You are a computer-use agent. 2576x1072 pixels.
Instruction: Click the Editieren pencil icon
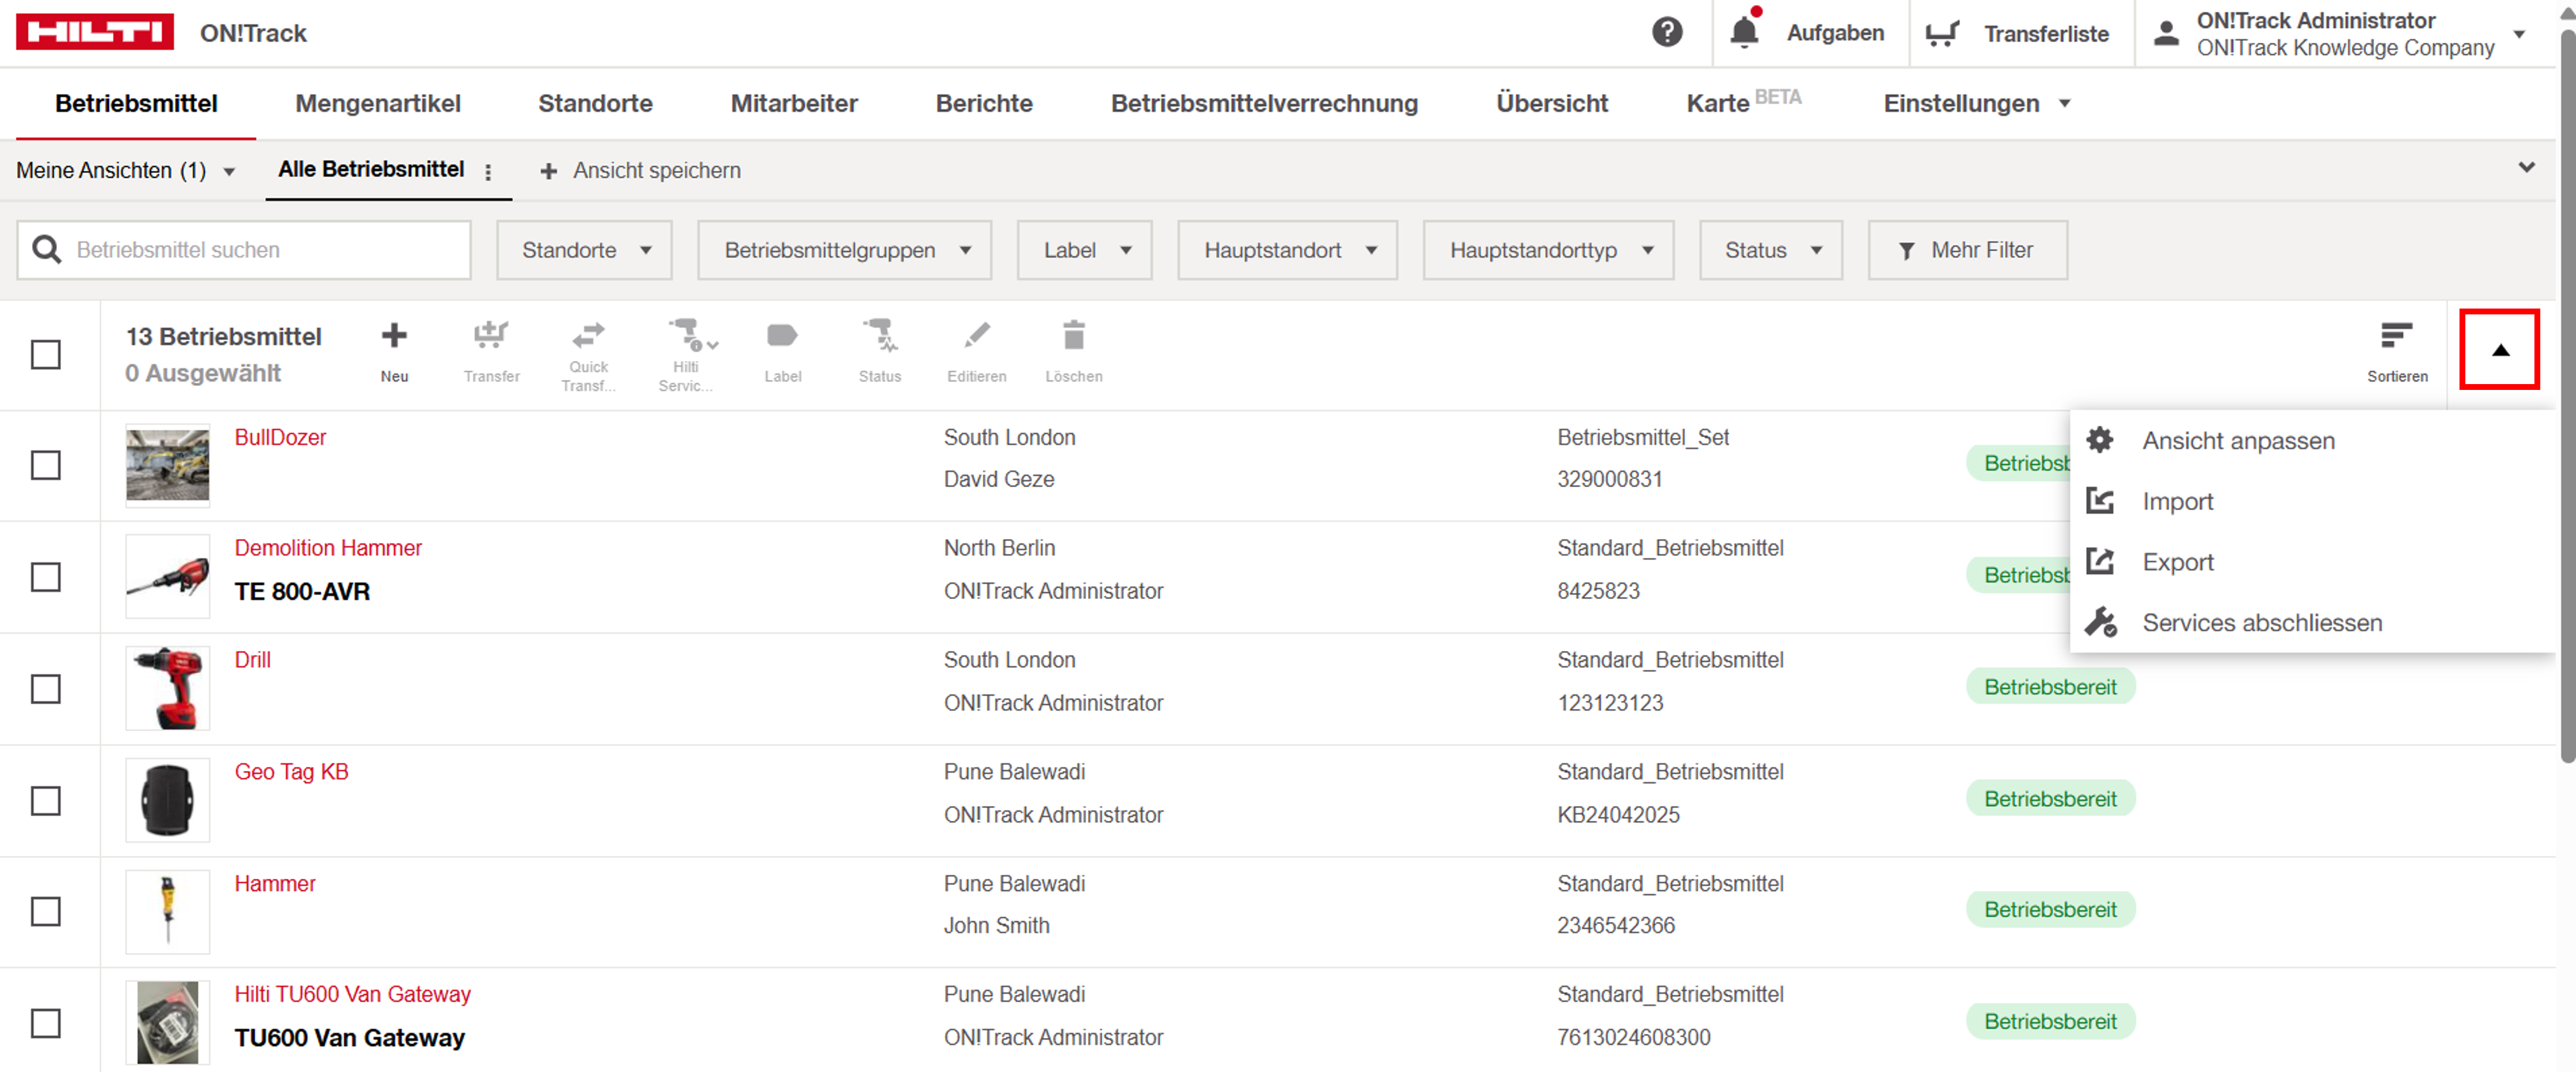point(977,335)
